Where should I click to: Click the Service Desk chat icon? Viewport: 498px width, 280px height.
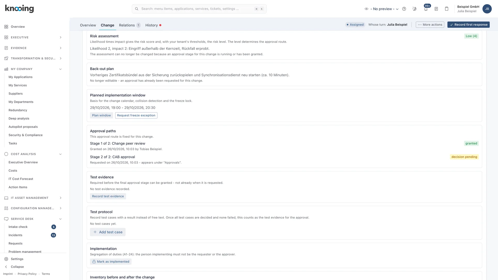point(6,219)
